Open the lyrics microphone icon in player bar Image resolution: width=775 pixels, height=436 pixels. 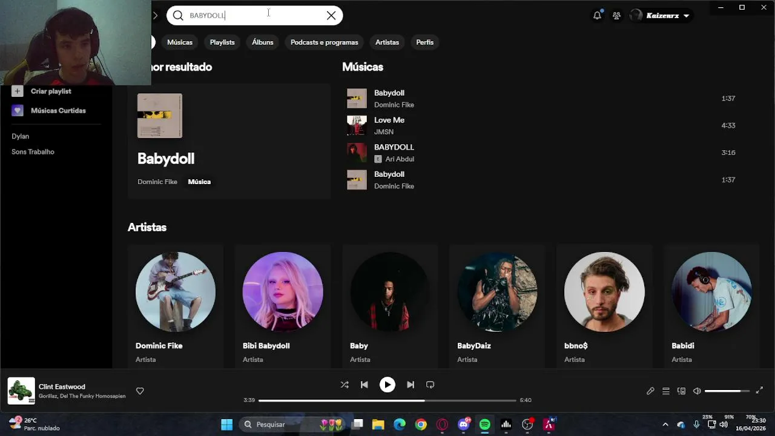pos(650,391)
